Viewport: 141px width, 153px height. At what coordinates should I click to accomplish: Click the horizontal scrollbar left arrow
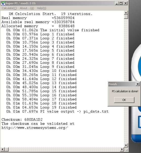click(3, 149)
